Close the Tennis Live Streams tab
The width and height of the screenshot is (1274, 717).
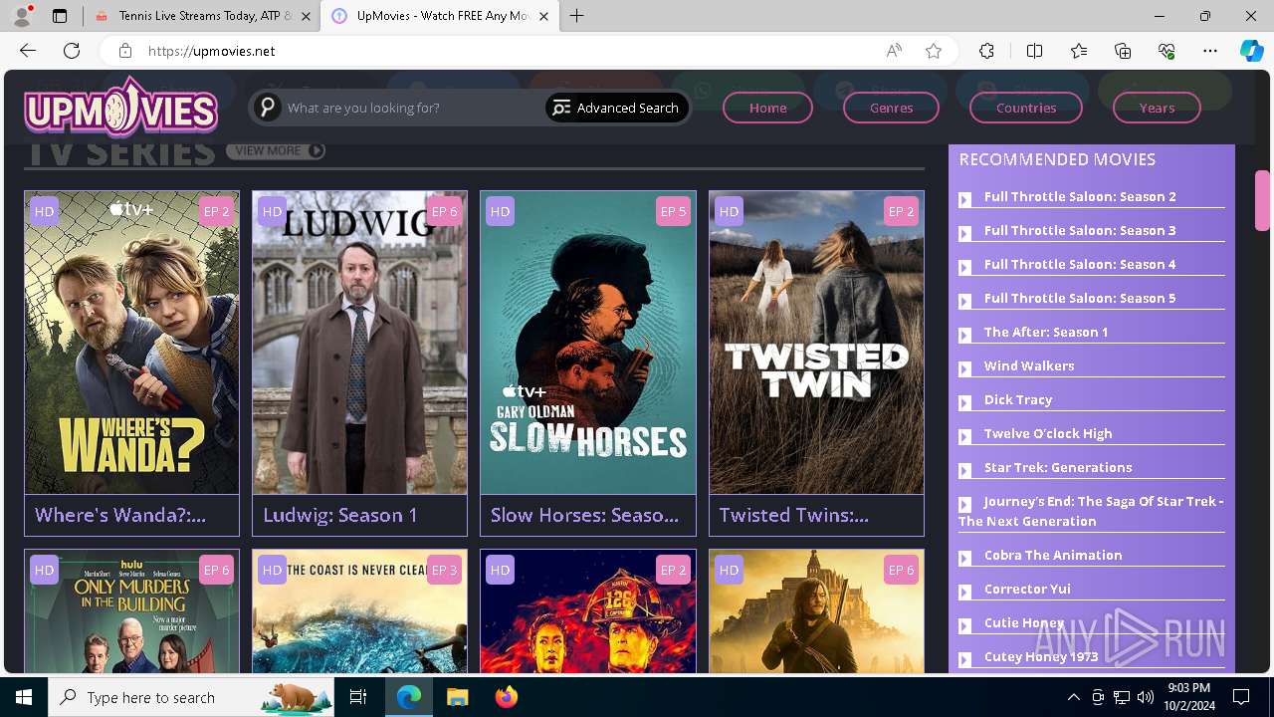pos(306,16)
